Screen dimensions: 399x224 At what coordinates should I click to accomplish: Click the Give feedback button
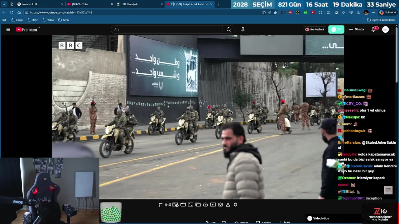(x=315, y=30)
